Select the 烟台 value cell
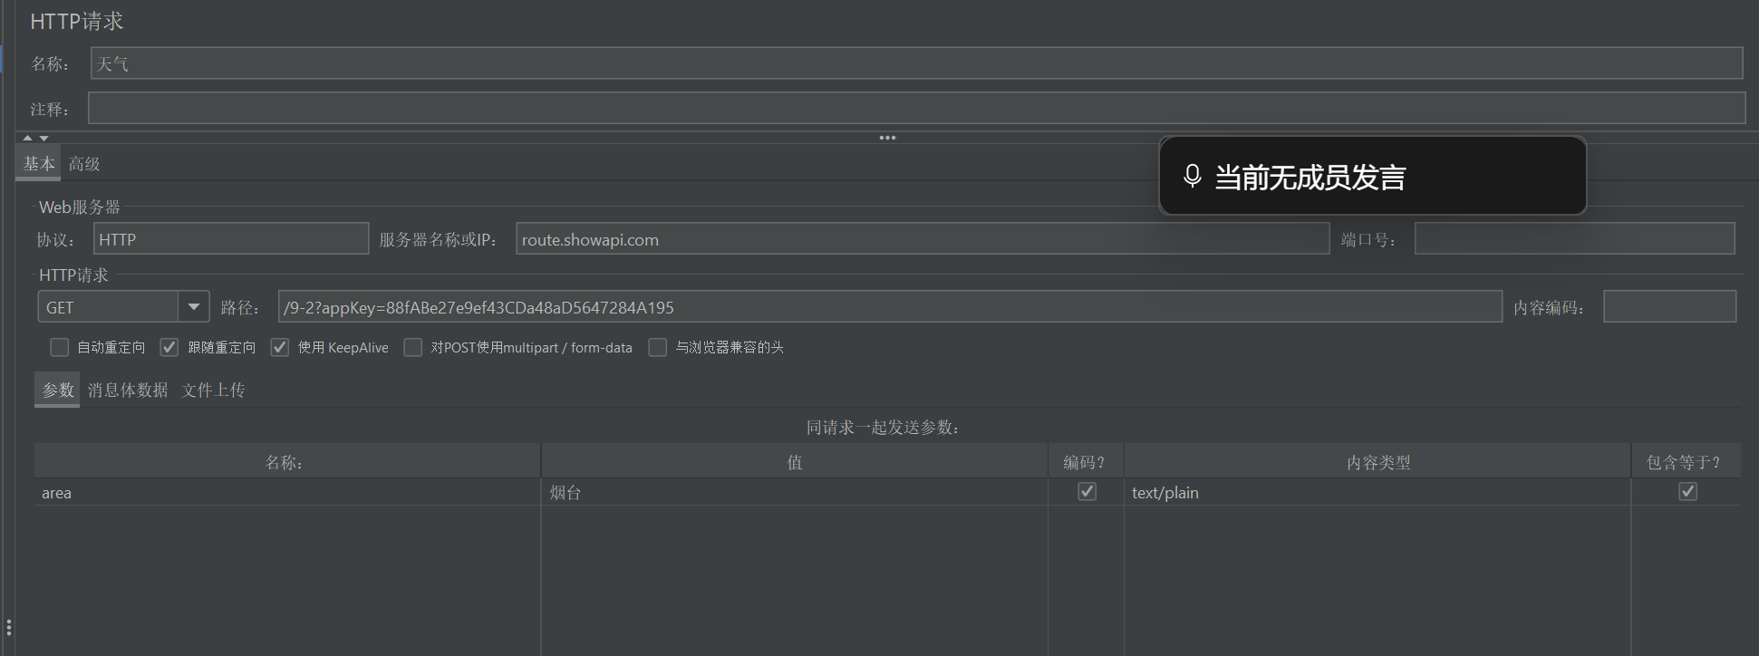 point(795,492)
